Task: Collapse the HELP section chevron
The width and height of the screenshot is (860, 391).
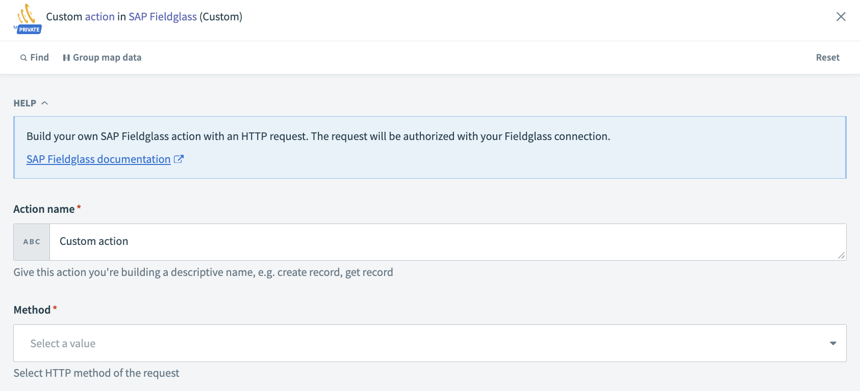Action: point(45,103)
